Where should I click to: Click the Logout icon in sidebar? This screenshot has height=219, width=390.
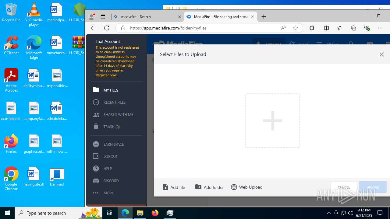point(96,156)
